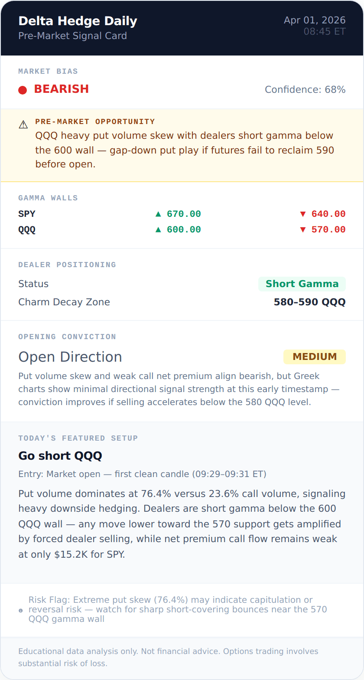Click the red bearish indicator dot
364x680 pixels.
tap(23, 90)
